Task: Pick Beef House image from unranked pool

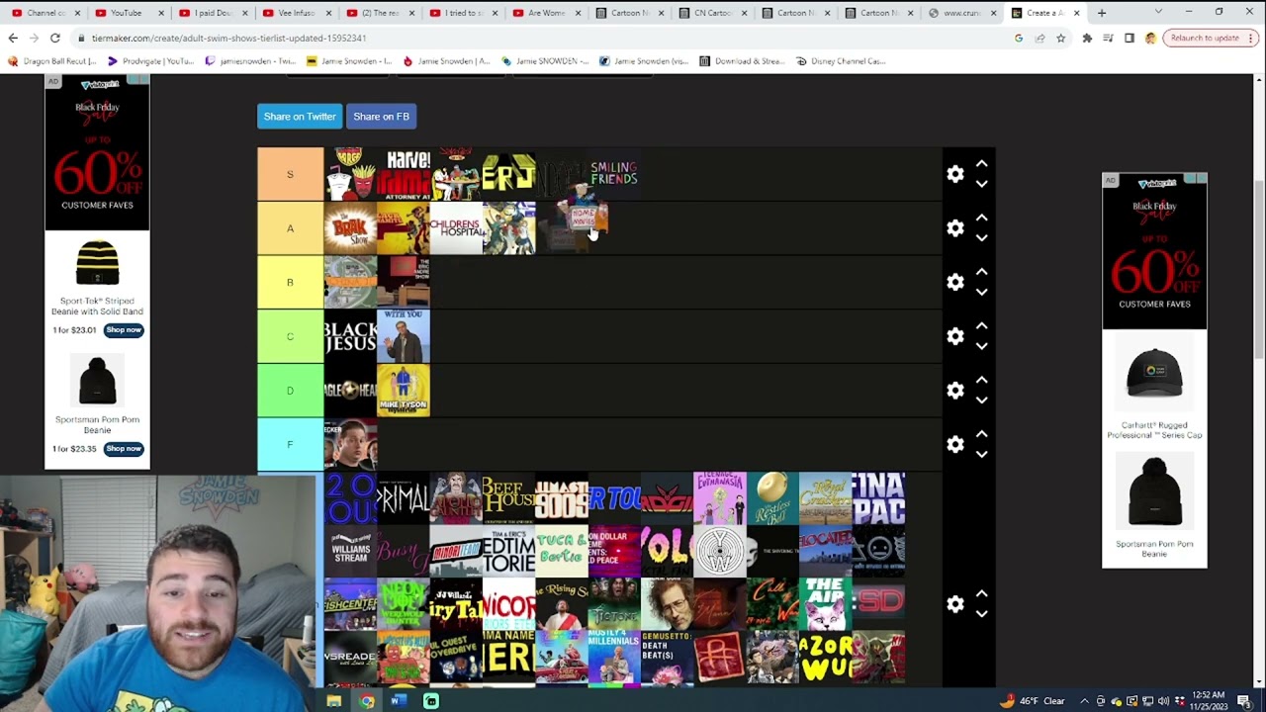Action: pyautogui.click(x=508, y=498)
